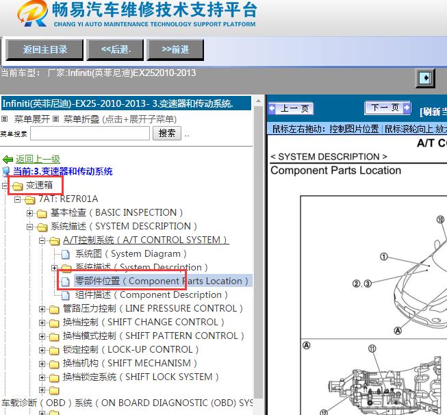The width and height of the screenshot is (447, 415).
Task: Click the Chang Yi platform logo
Action: point(32,14)
